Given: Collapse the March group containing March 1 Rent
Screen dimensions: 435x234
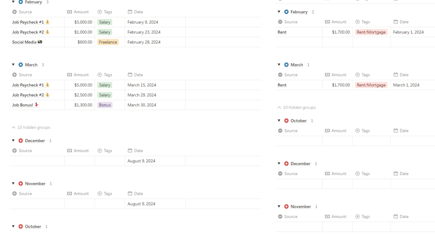Looking at the screenshot, I should point(279,65).
